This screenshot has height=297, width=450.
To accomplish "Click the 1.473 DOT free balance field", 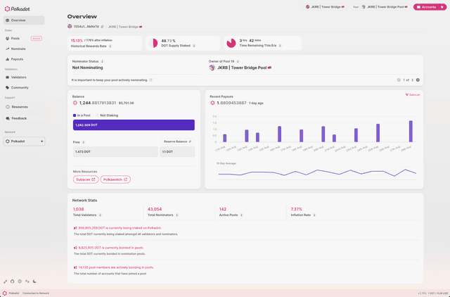I will point(115,151).
